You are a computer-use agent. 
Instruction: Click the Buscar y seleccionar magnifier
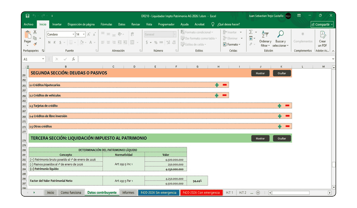pos(280,39)
